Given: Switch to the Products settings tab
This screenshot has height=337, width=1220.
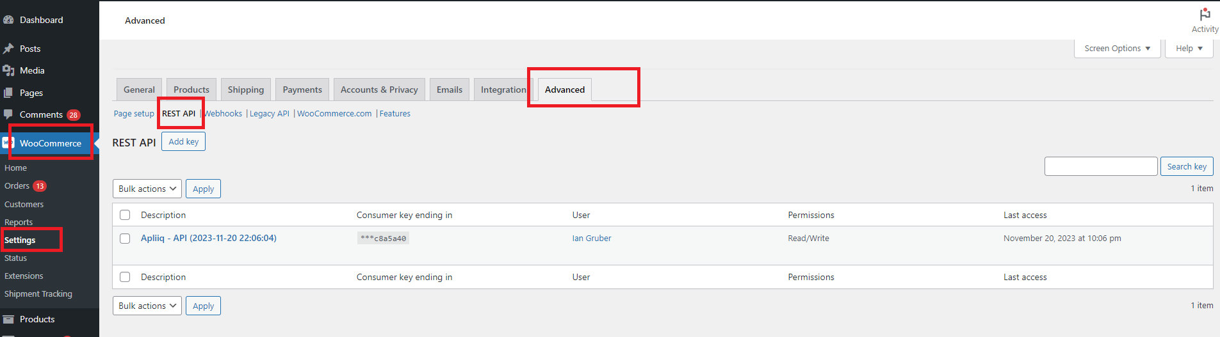Looking at the screenshot, I should pyautogui.click(x=191, y=90).
